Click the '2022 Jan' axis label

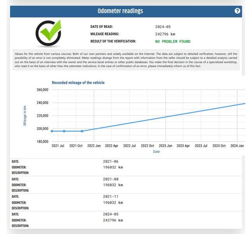point(94,146)
